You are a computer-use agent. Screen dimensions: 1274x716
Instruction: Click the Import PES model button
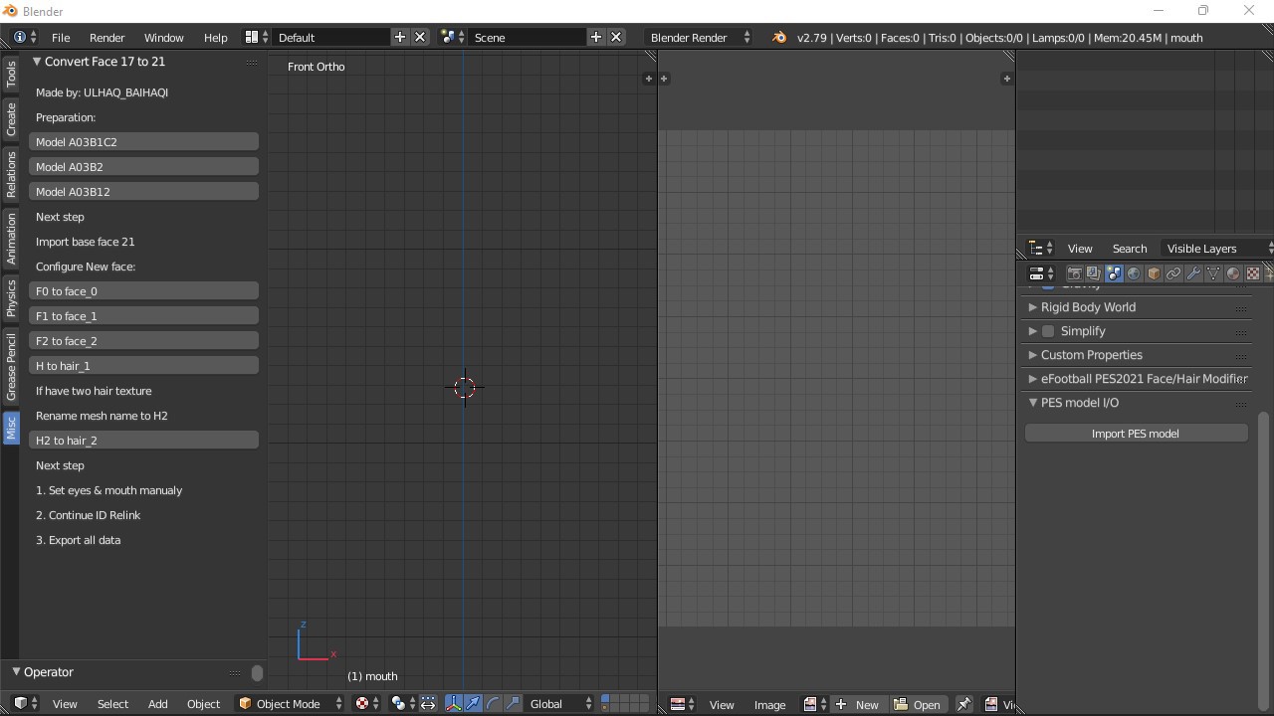click(x=1135, y=434)
